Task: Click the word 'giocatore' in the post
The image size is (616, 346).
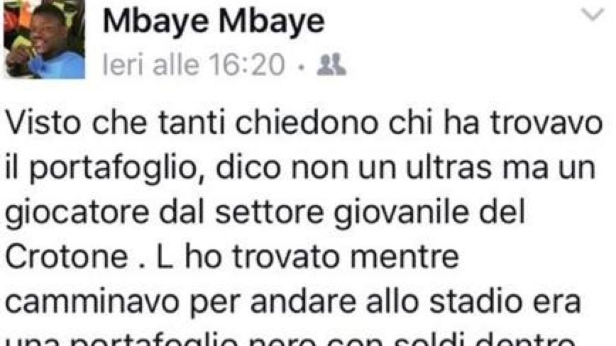Action: pos(77,214)
